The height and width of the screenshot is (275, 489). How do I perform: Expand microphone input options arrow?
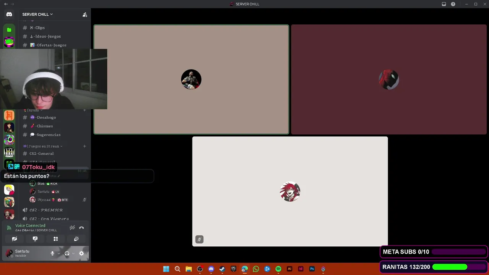tap(59, 253)
